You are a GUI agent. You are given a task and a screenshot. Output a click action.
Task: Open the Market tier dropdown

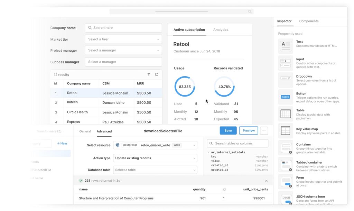(x=123, y=39)
